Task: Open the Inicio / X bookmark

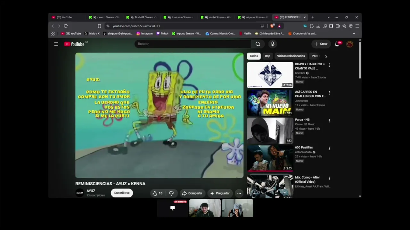Action: (x=92, y=34)
